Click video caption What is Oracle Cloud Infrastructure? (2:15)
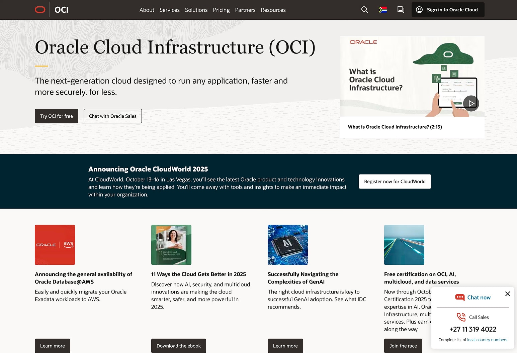This screenshot has height=353, width=517. pos(395,127)
